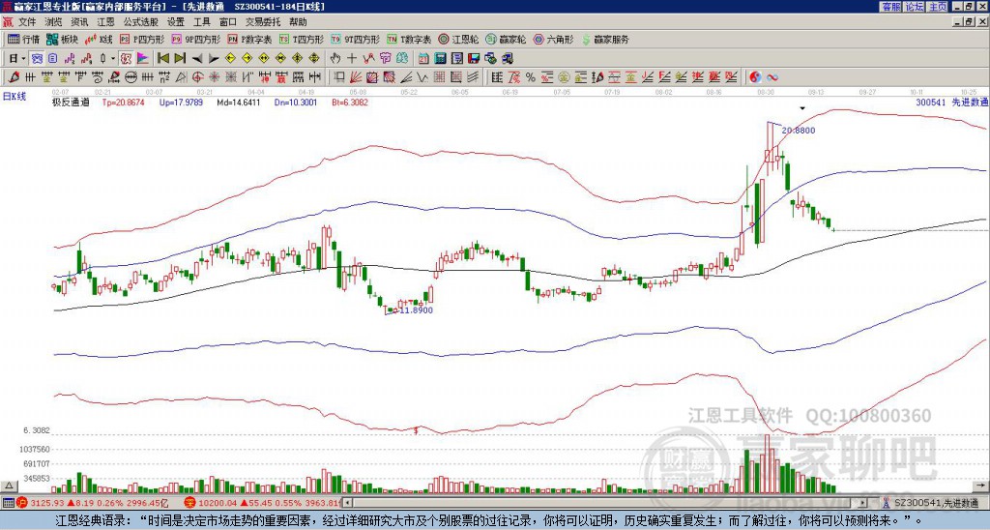The width and height of the screenshot is (990, 530).
Task: Open the 交易委托 menu
Action: [263, 22]
